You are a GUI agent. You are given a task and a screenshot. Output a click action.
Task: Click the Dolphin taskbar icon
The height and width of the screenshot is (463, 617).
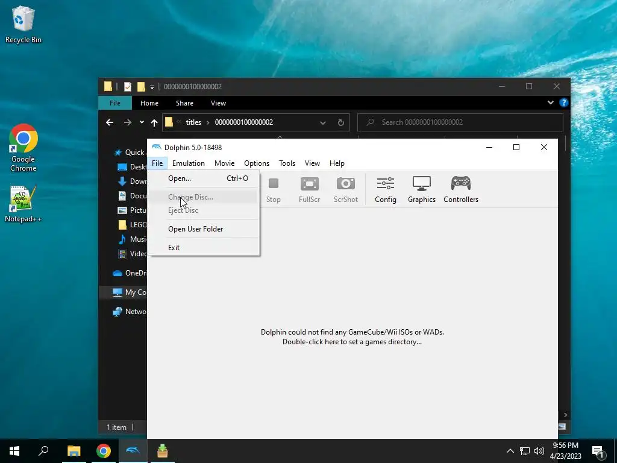click(133, 451)
